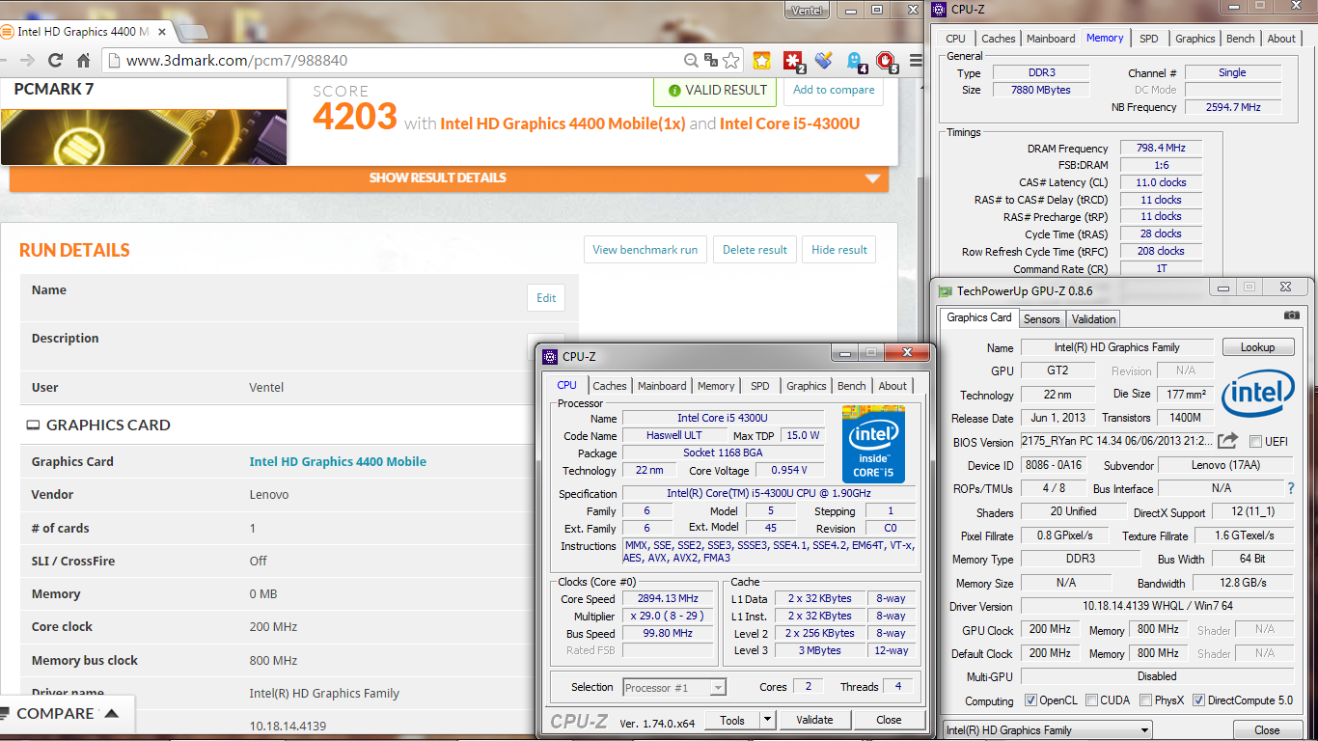Switch to Validation tab in GPU-Z
This screenshot has width=1318, height=741.
1093,319
